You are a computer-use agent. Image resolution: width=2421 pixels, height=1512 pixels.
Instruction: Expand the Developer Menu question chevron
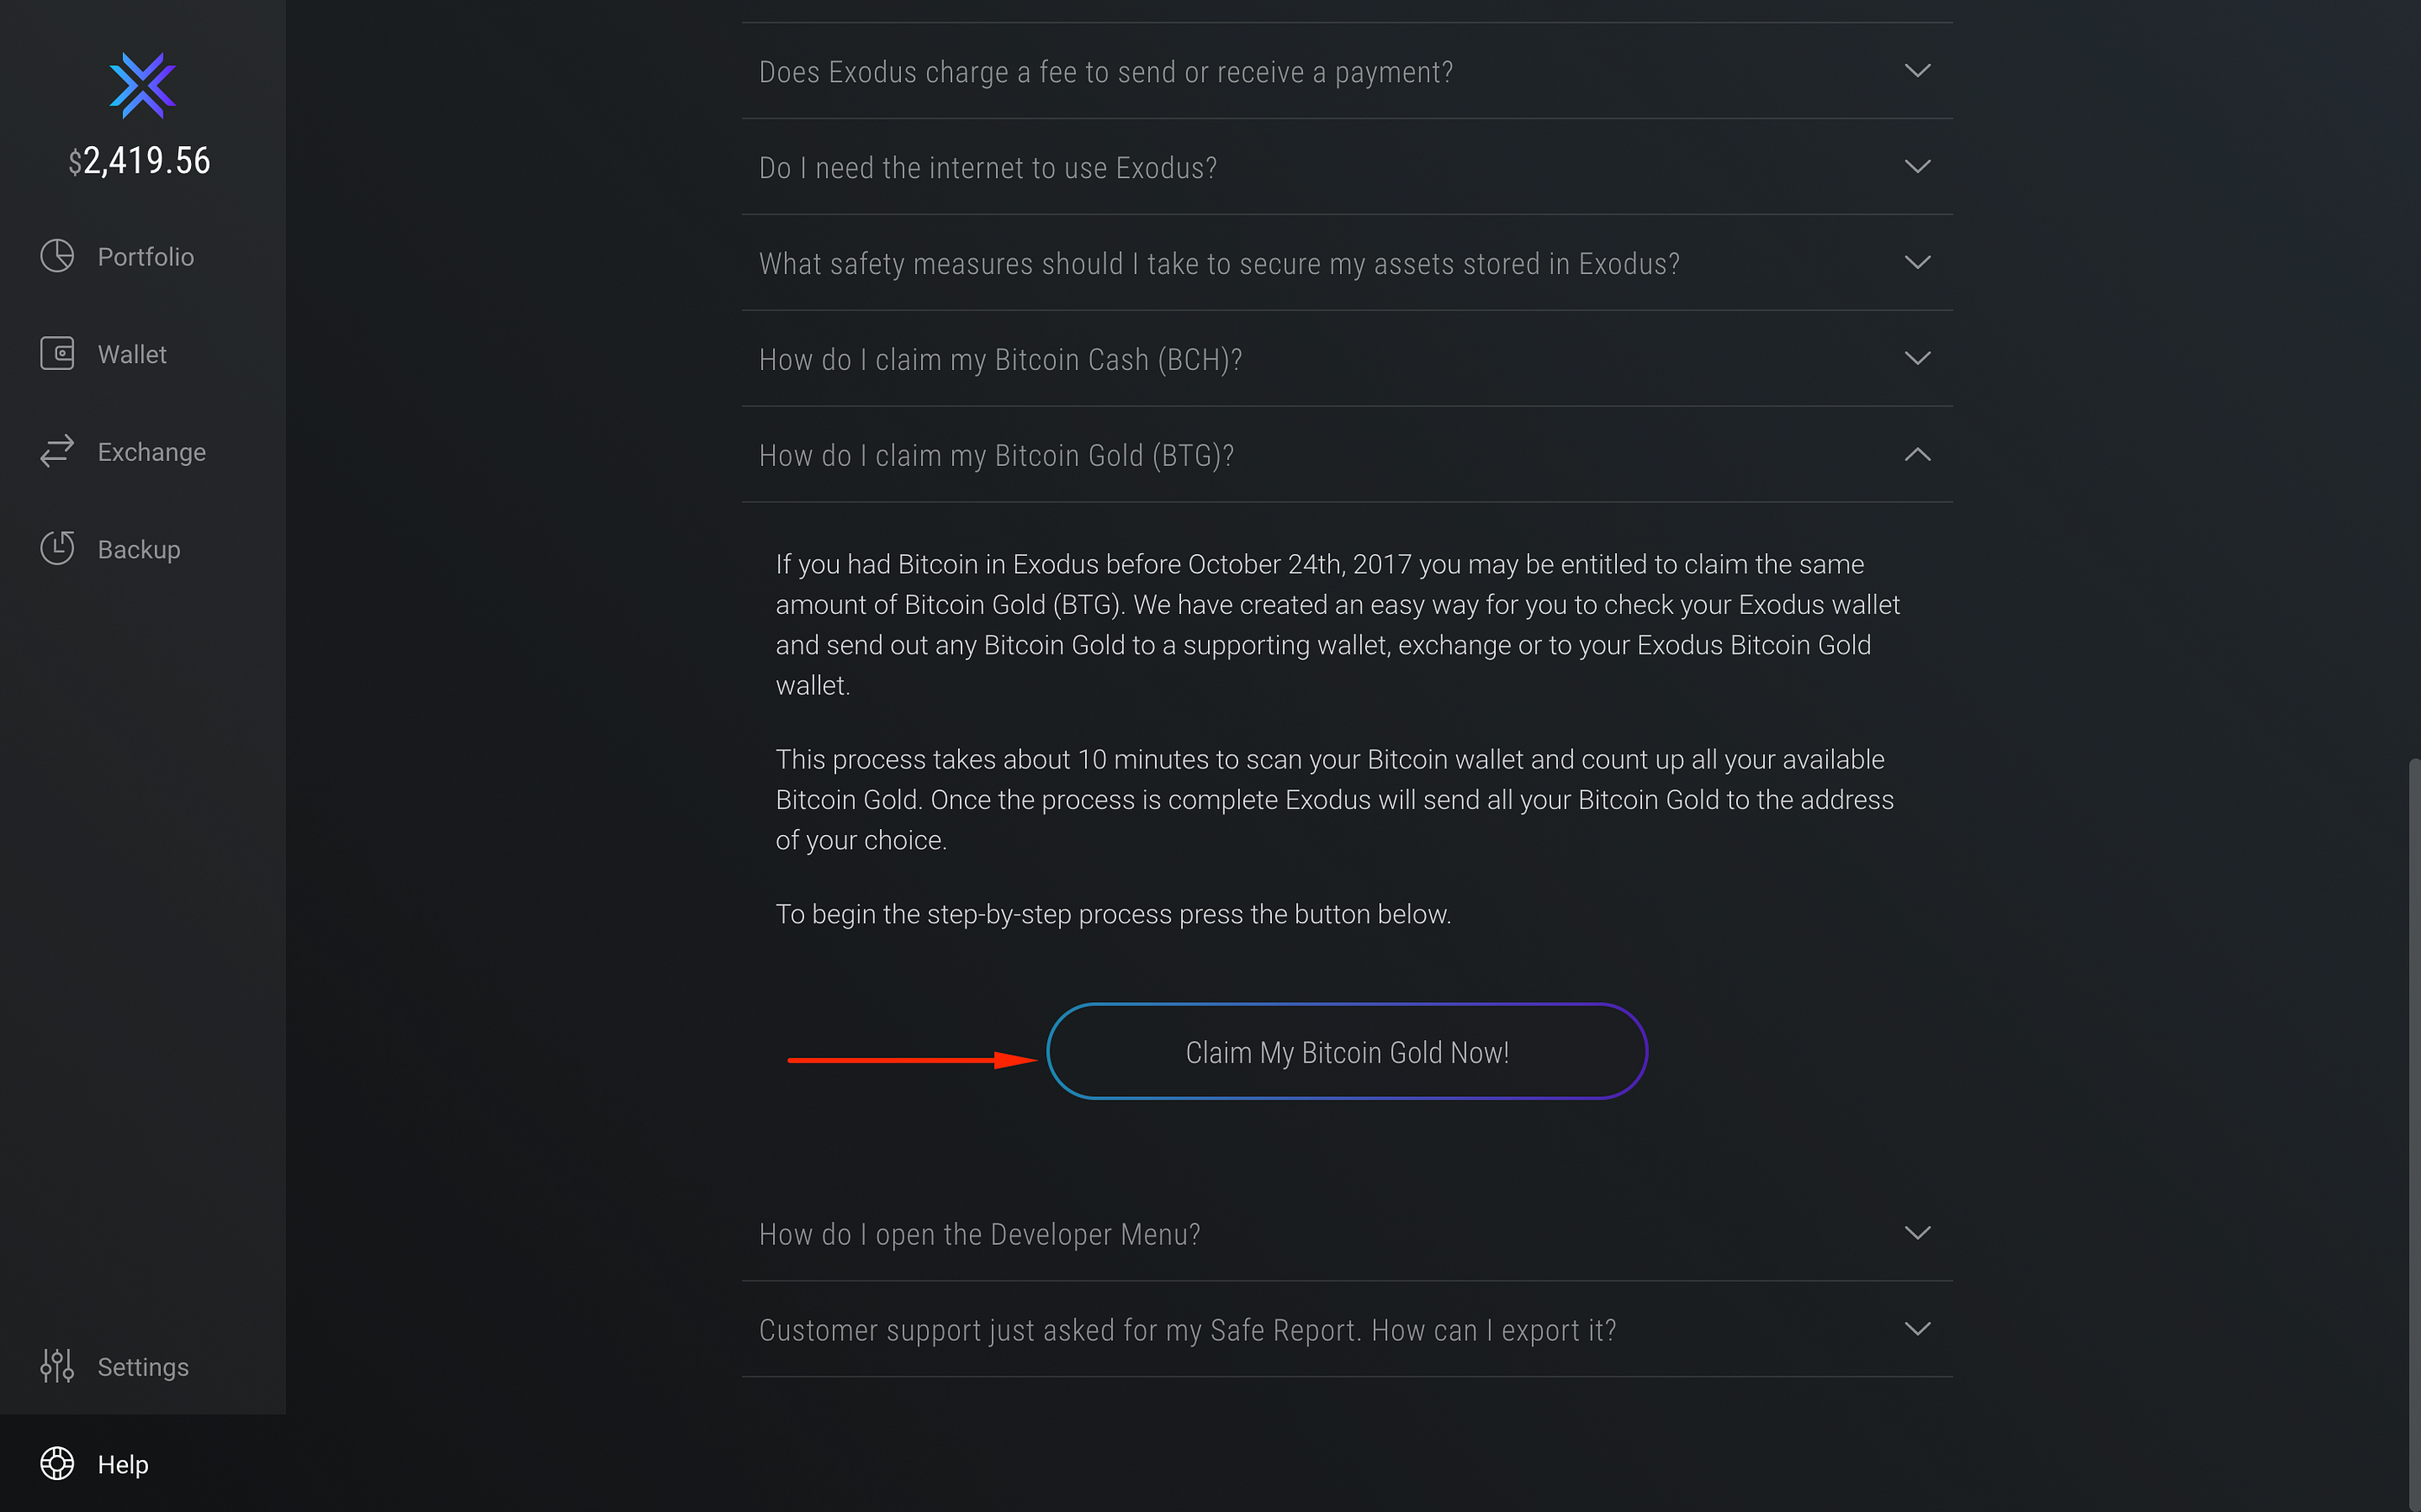click(x=1917, y=1233)
